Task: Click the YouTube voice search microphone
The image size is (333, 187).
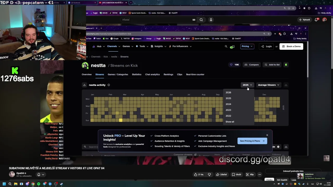Action: (x=211, y=20)
